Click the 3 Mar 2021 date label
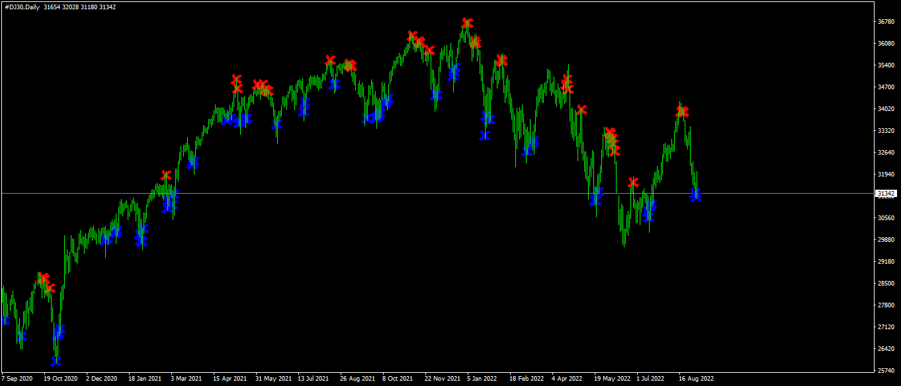This screenshot has width=901, height=386. [x=186, y=379]
